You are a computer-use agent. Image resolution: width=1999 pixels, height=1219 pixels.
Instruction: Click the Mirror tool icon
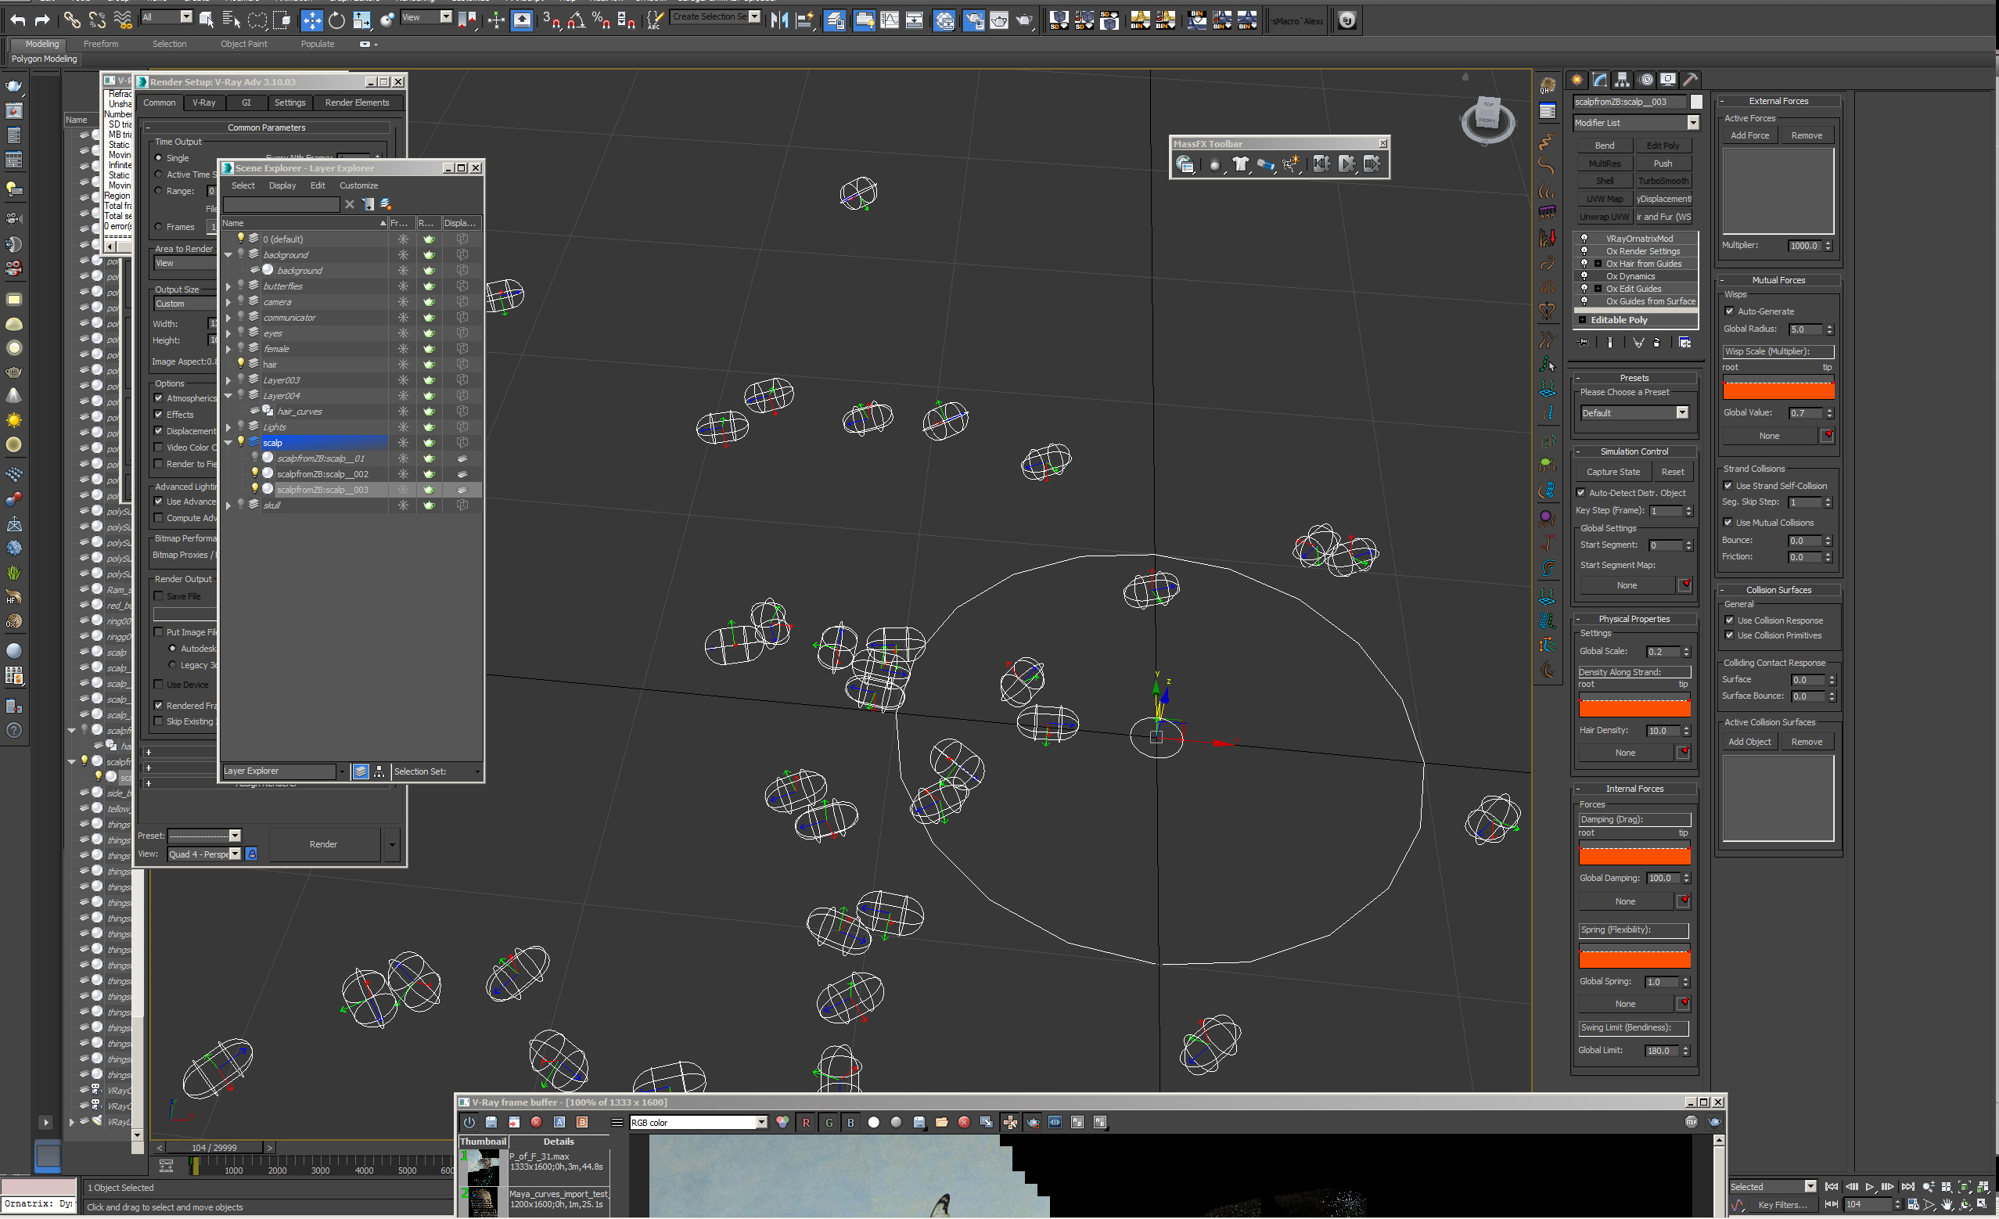(x=779, y=20)
